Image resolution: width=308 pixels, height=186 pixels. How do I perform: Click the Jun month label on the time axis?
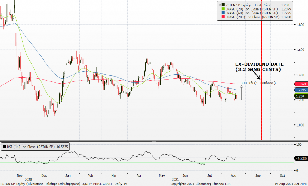point(185,175)
